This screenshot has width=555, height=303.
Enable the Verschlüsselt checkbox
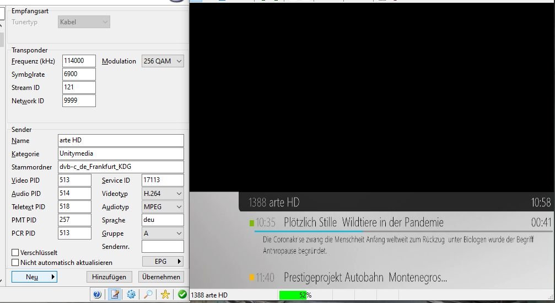click(x=15, y=253)
